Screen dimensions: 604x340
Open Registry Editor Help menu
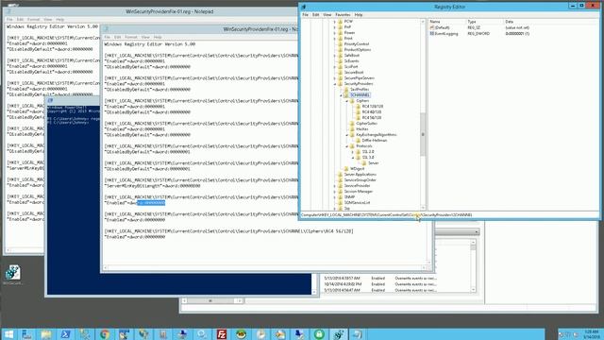(359, 15)
